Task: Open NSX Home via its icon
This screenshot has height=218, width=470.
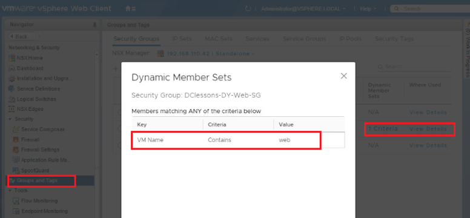Action: (x=12, y=58)
